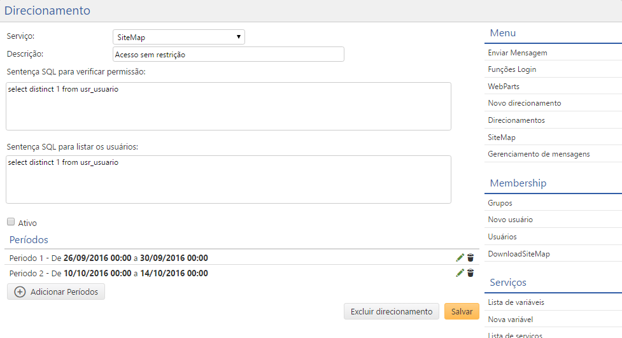The width and height of the screenshot is (622, 338).
Task: Click the plus icon on Adicionar Períodos
Action: [20, 292]
